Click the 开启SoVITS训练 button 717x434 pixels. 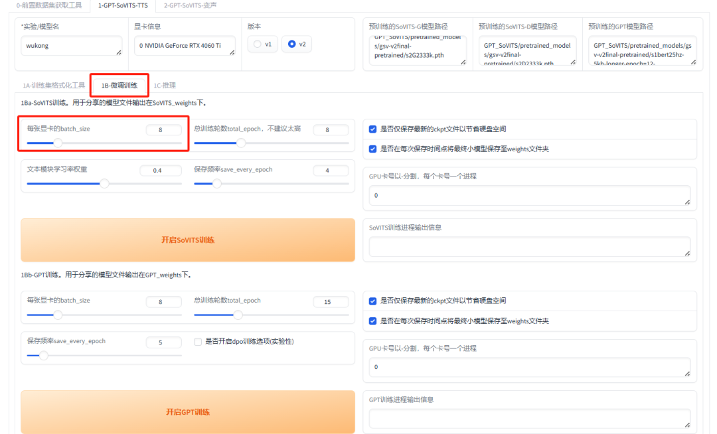pyautogui.click(x=188, y=240)
